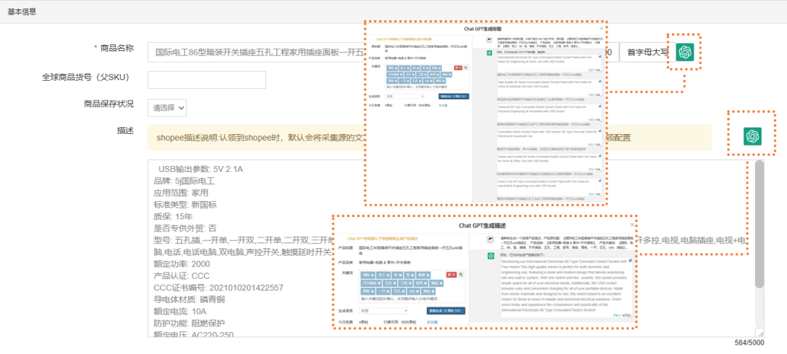Click 智能生成 button in 生成描述 popup
The width and height of the screenshot is (787, 354).
[x=446, y=311]
